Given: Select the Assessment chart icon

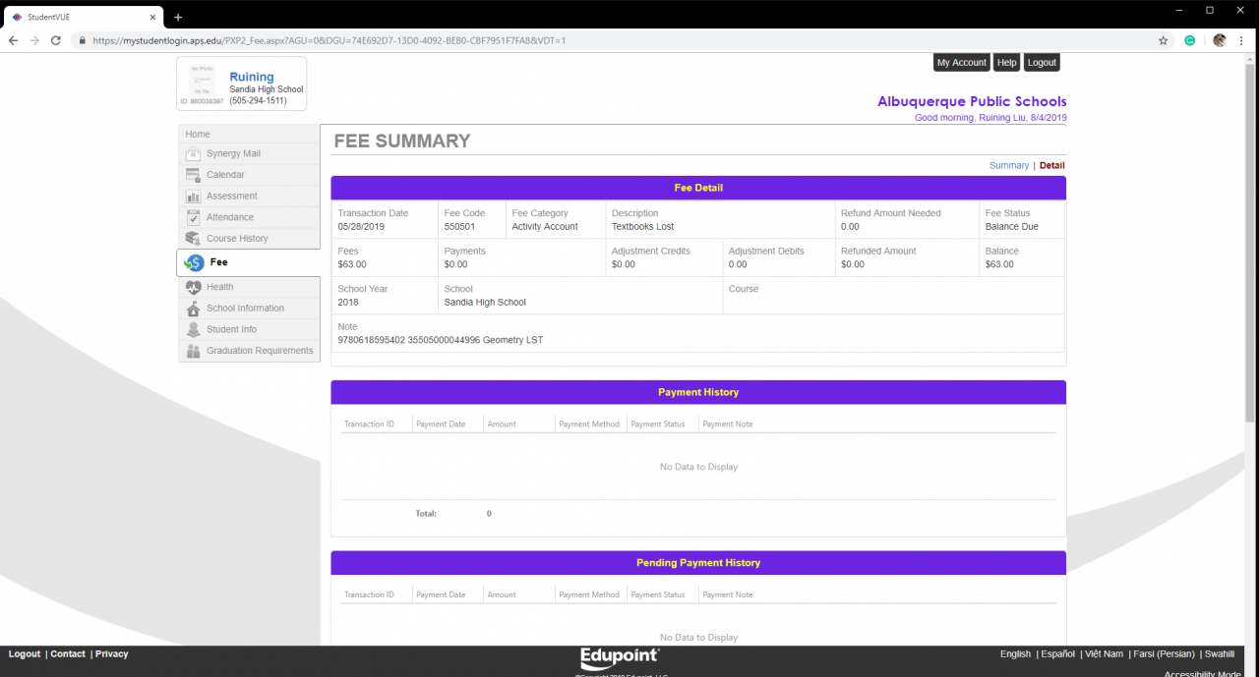Looking at the screenshot, I should click(193, 197).
